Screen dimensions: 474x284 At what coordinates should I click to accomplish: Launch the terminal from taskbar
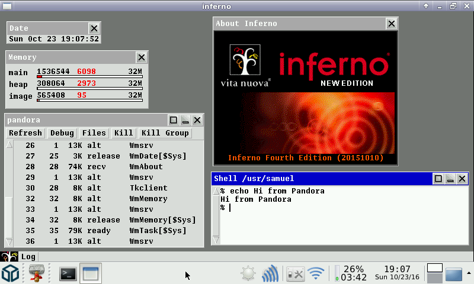coord(68,274)
